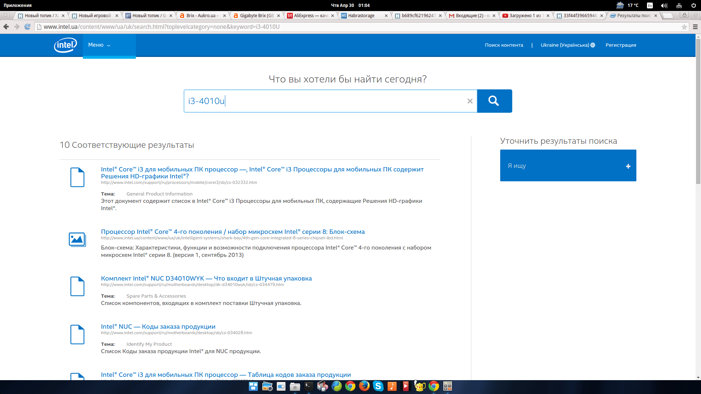Open the power menu icon in the top panel
The width and height of the screenshot is (701, 394).
(693, 5)
